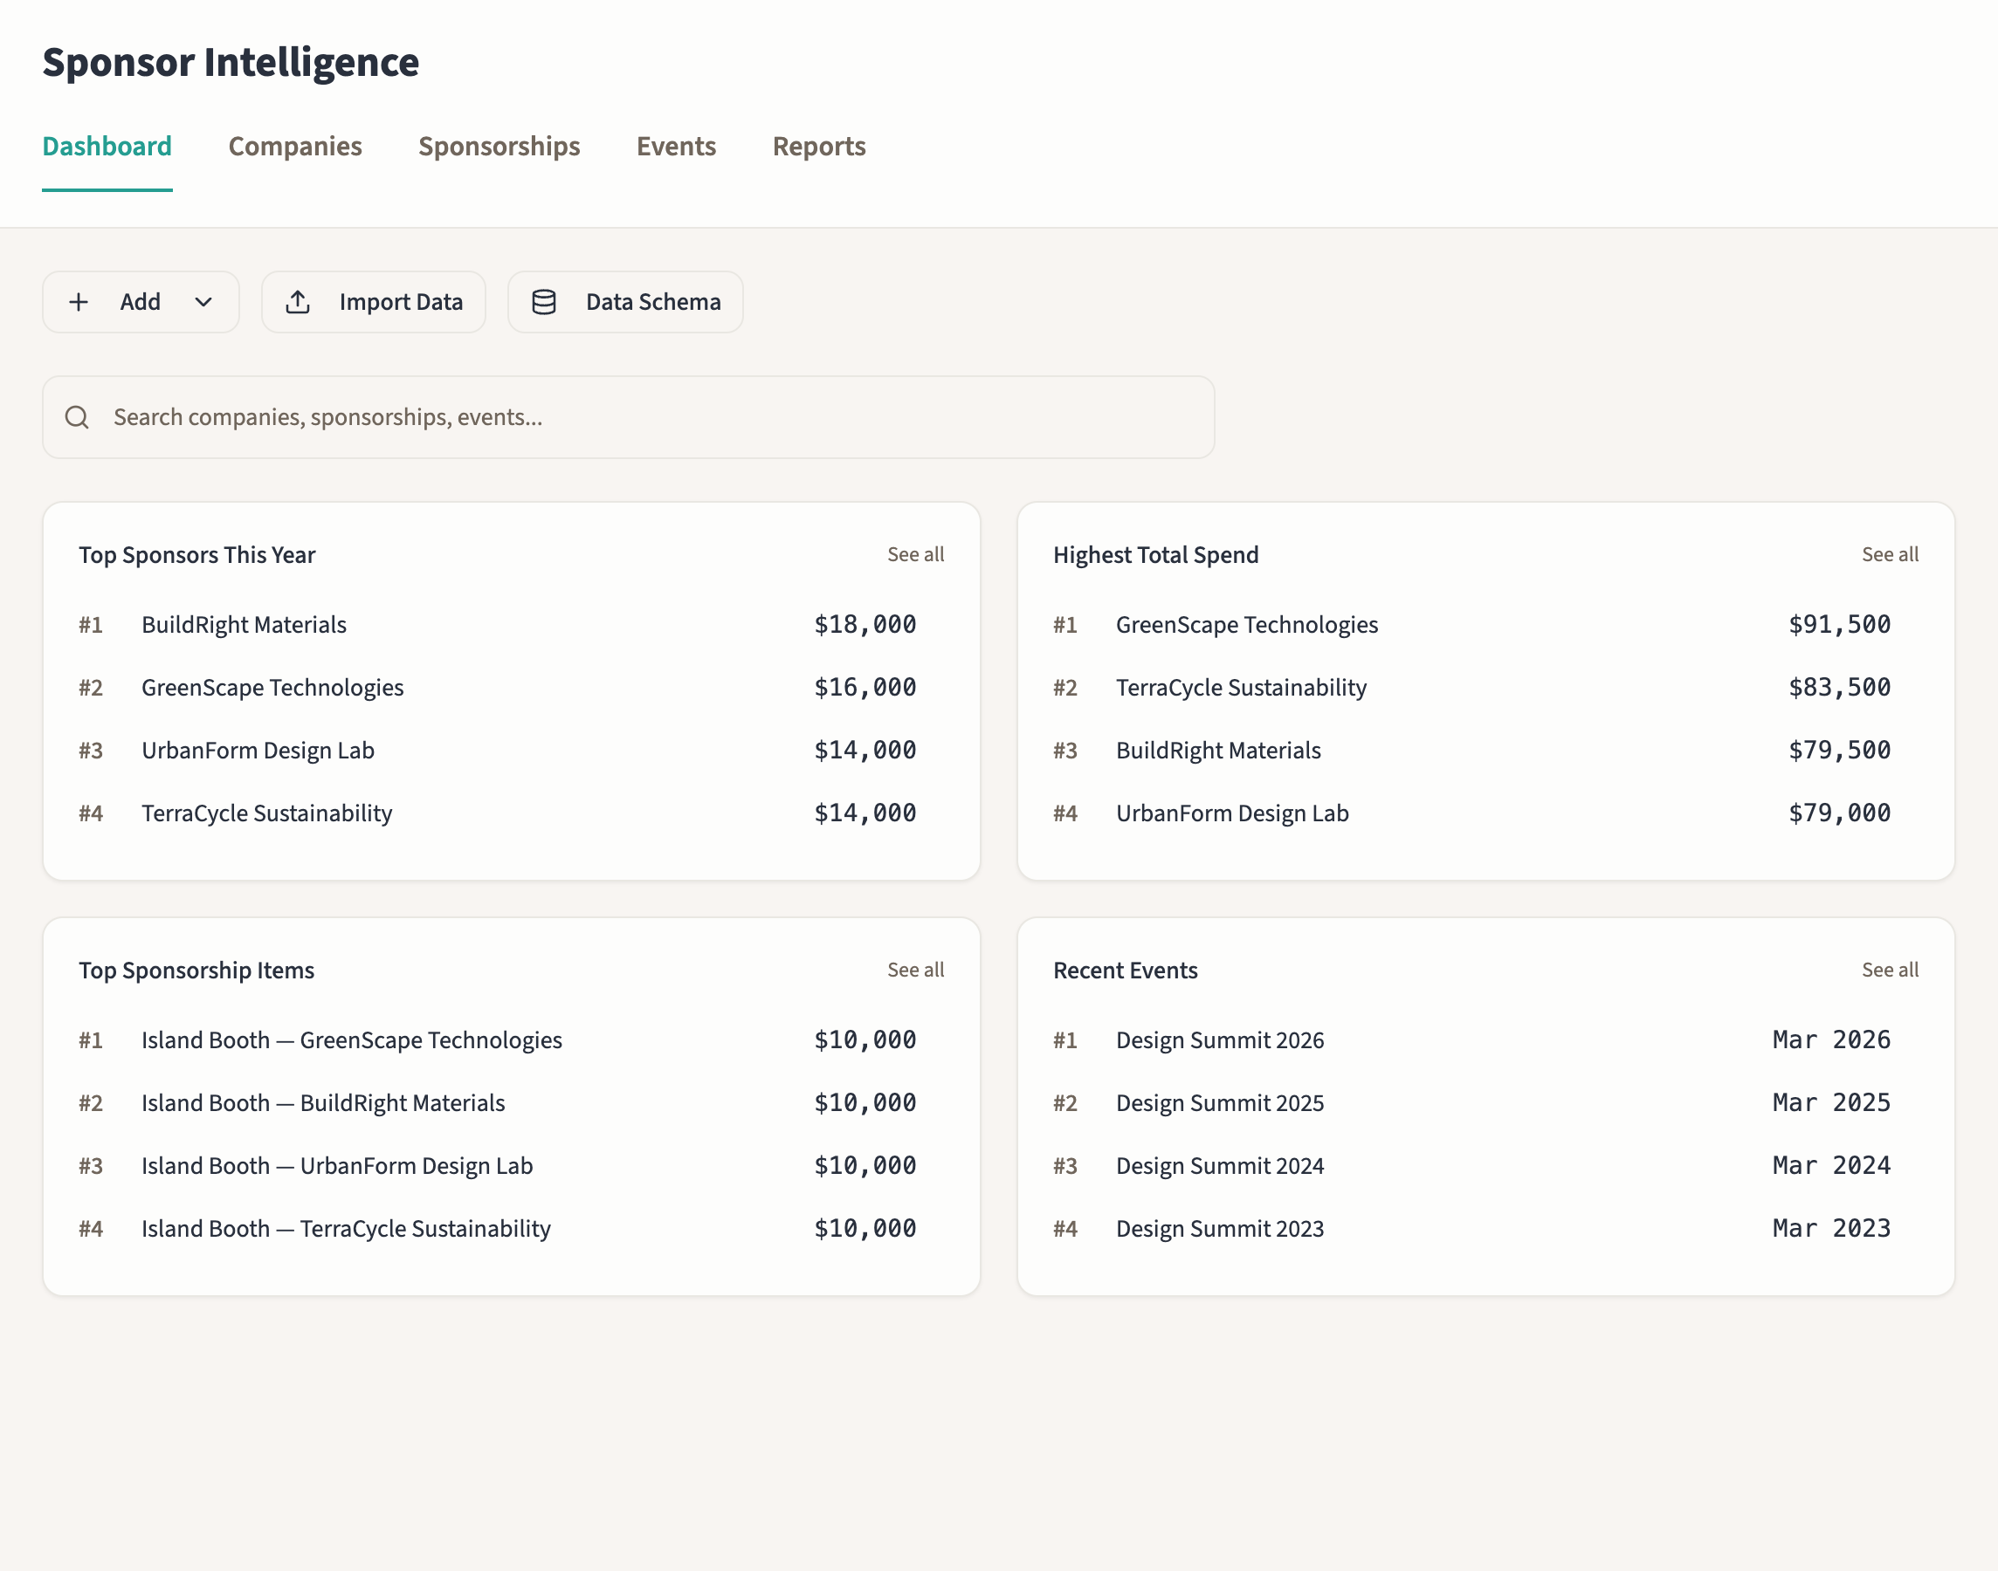
Task: Click the Mar 2026 date
Action: [1831, 1040]
